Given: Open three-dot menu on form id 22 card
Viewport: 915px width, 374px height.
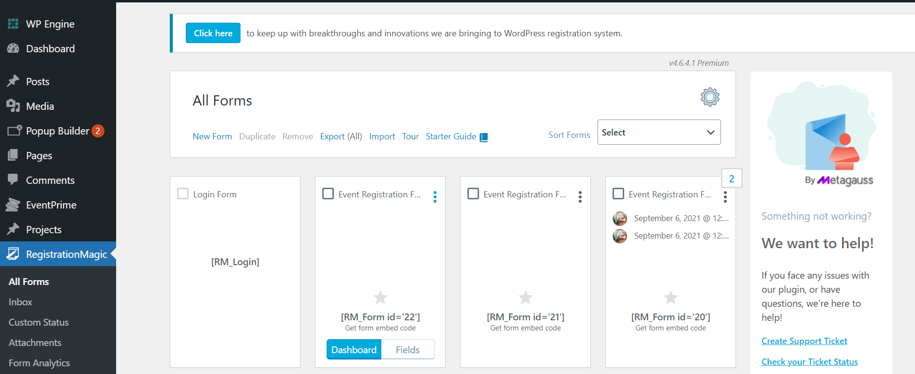Looking at the screenshot, I should (435, 196).
